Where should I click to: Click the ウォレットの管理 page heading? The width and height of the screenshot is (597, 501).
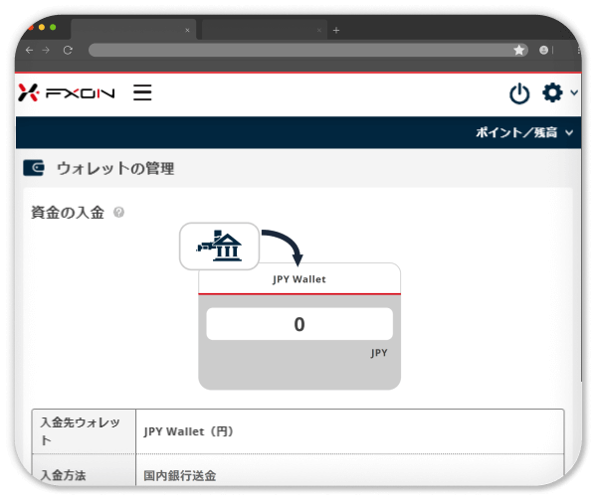click(x=115, y=168)
